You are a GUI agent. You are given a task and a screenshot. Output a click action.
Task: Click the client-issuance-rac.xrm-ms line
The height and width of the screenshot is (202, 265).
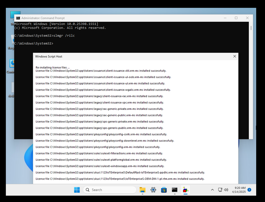tap(99, 96)
